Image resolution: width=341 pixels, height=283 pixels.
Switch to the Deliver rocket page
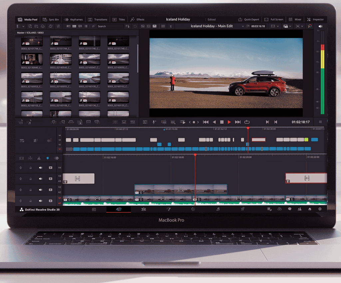pyautogui.click(x=243, y=209)
